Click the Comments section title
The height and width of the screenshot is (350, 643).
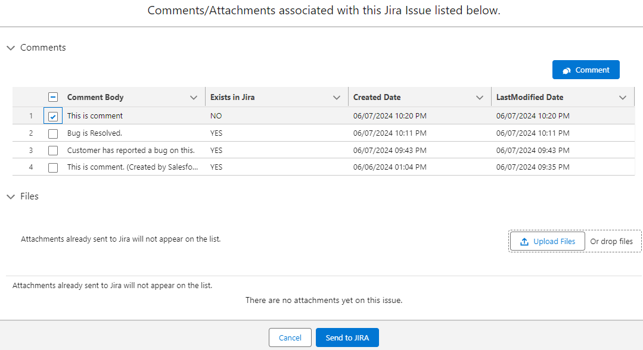tap(43, 48)
